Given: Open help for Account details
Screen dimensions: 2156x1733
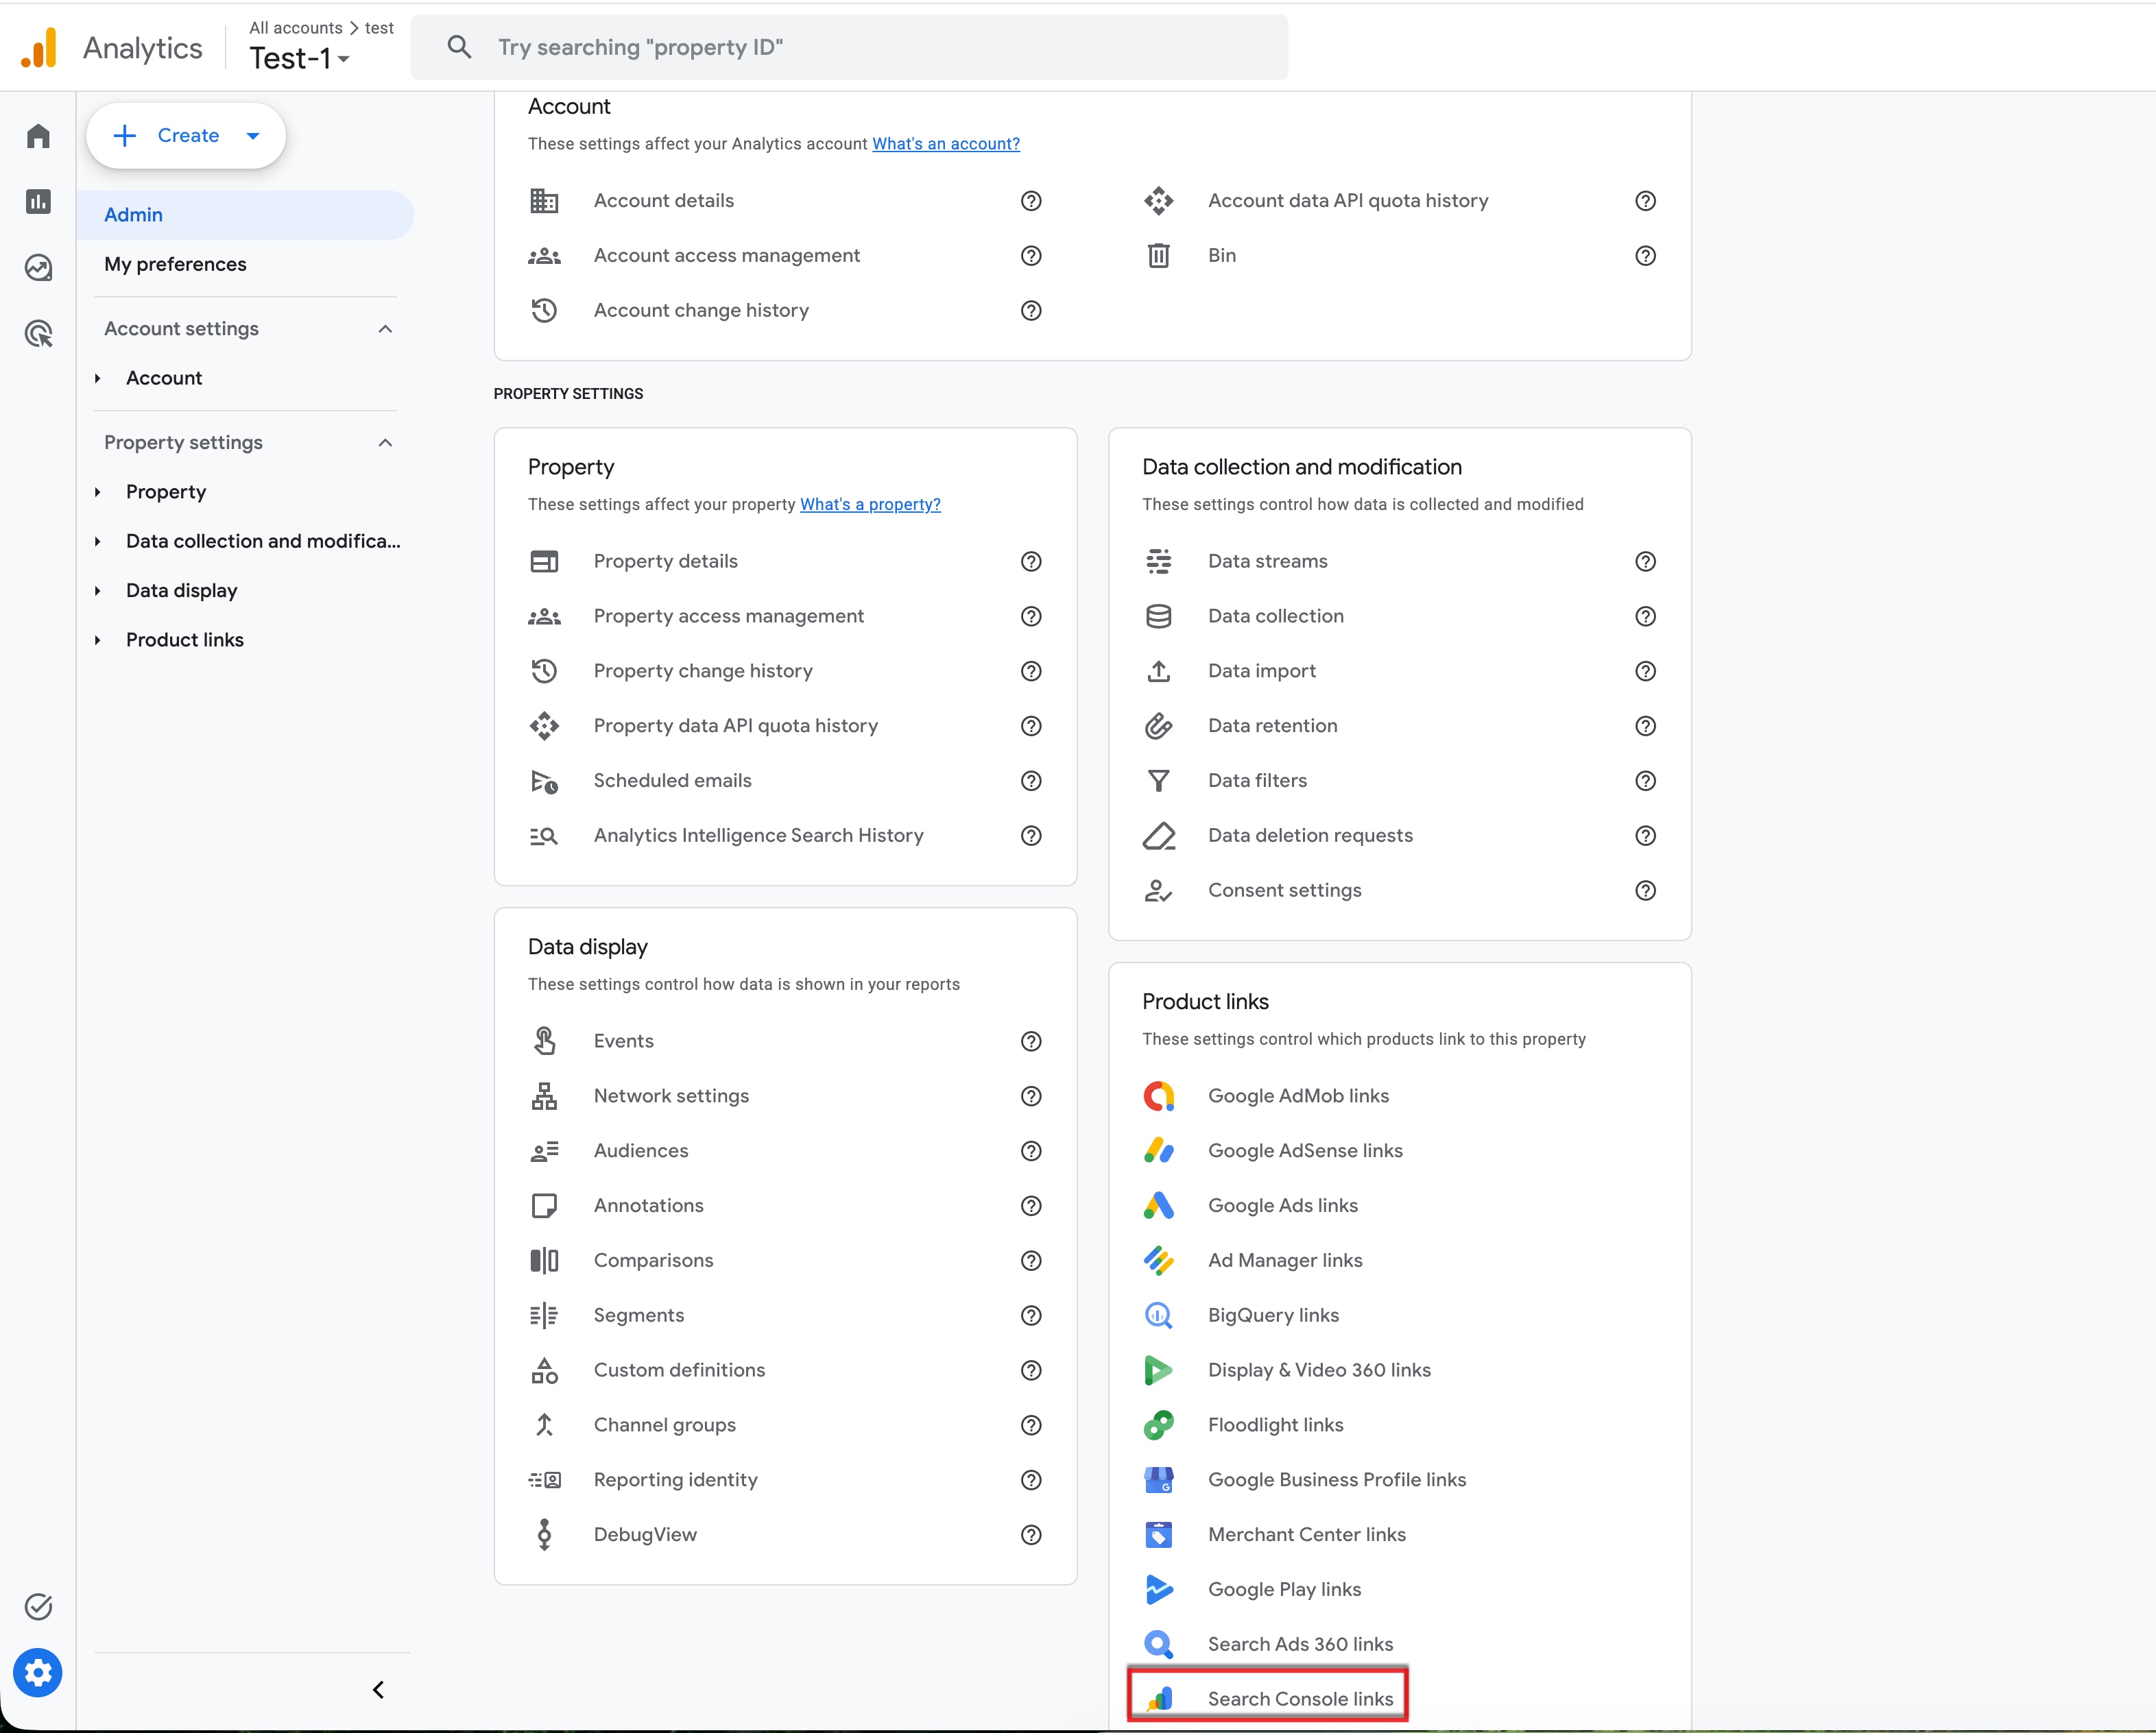Looking at the screenshot, I should (x=1031, y=201).
